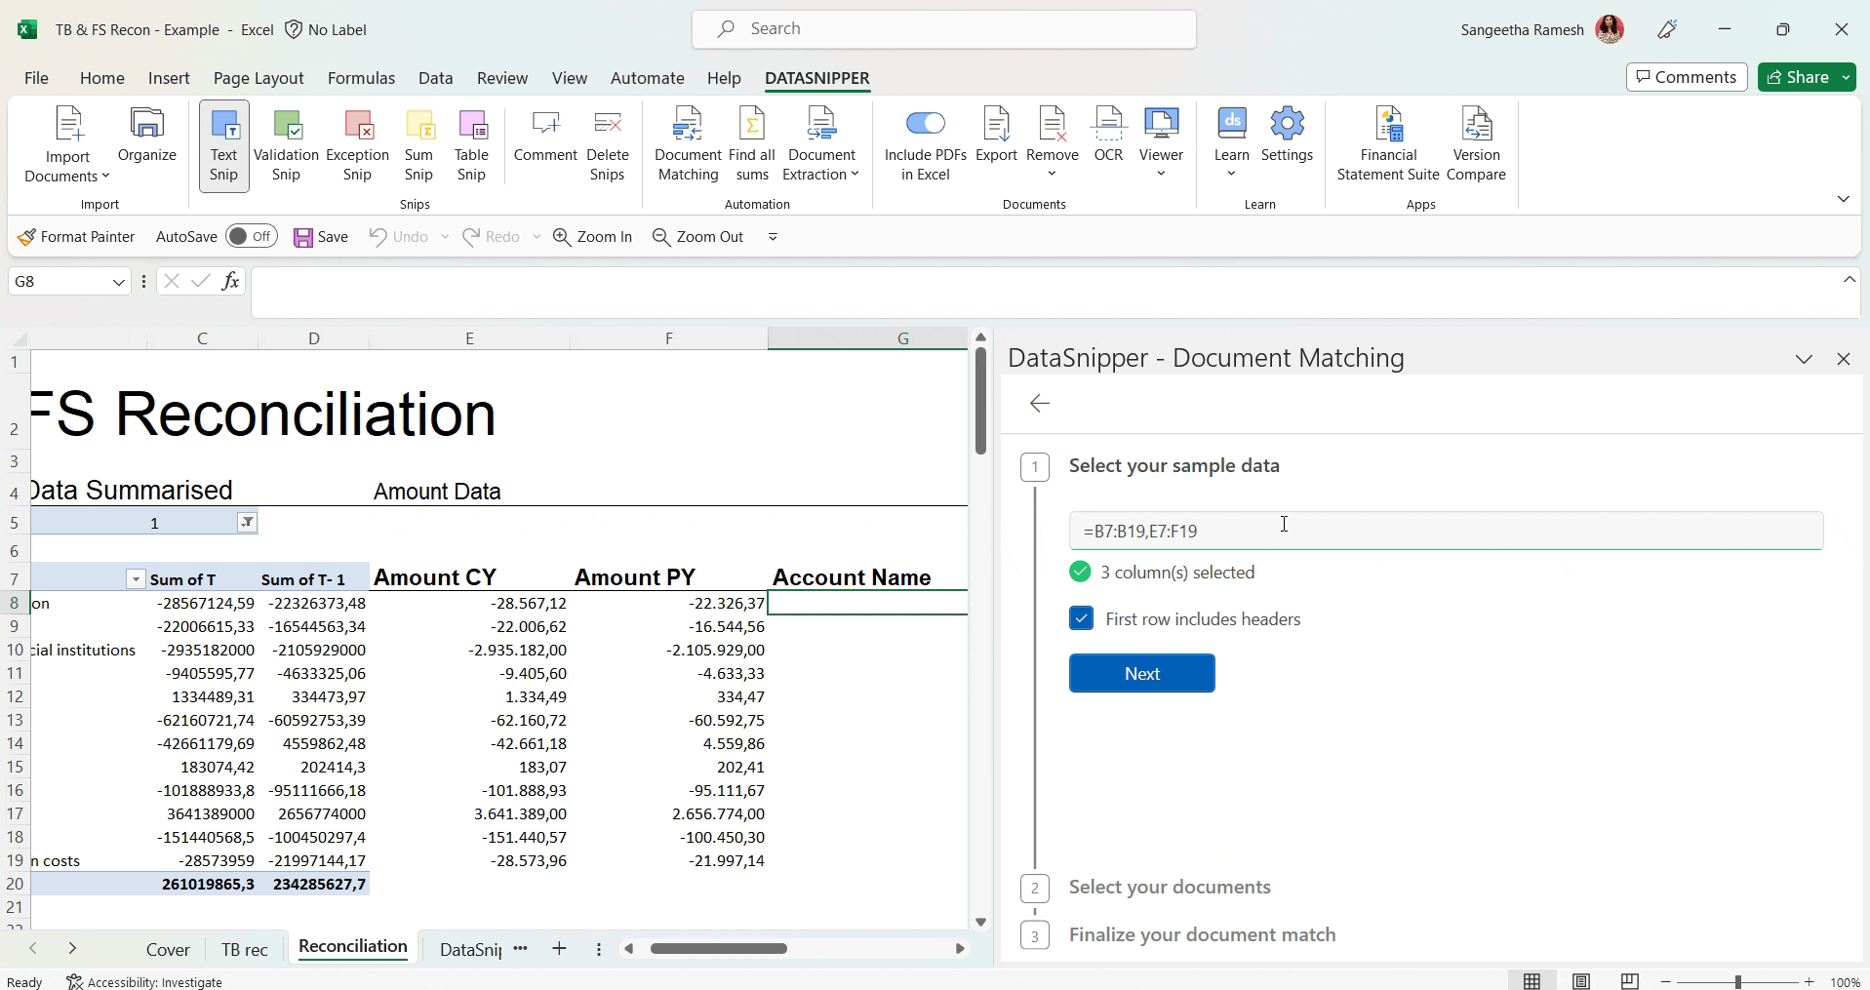Switch to the TB rec sheet tab

(244, 949)
